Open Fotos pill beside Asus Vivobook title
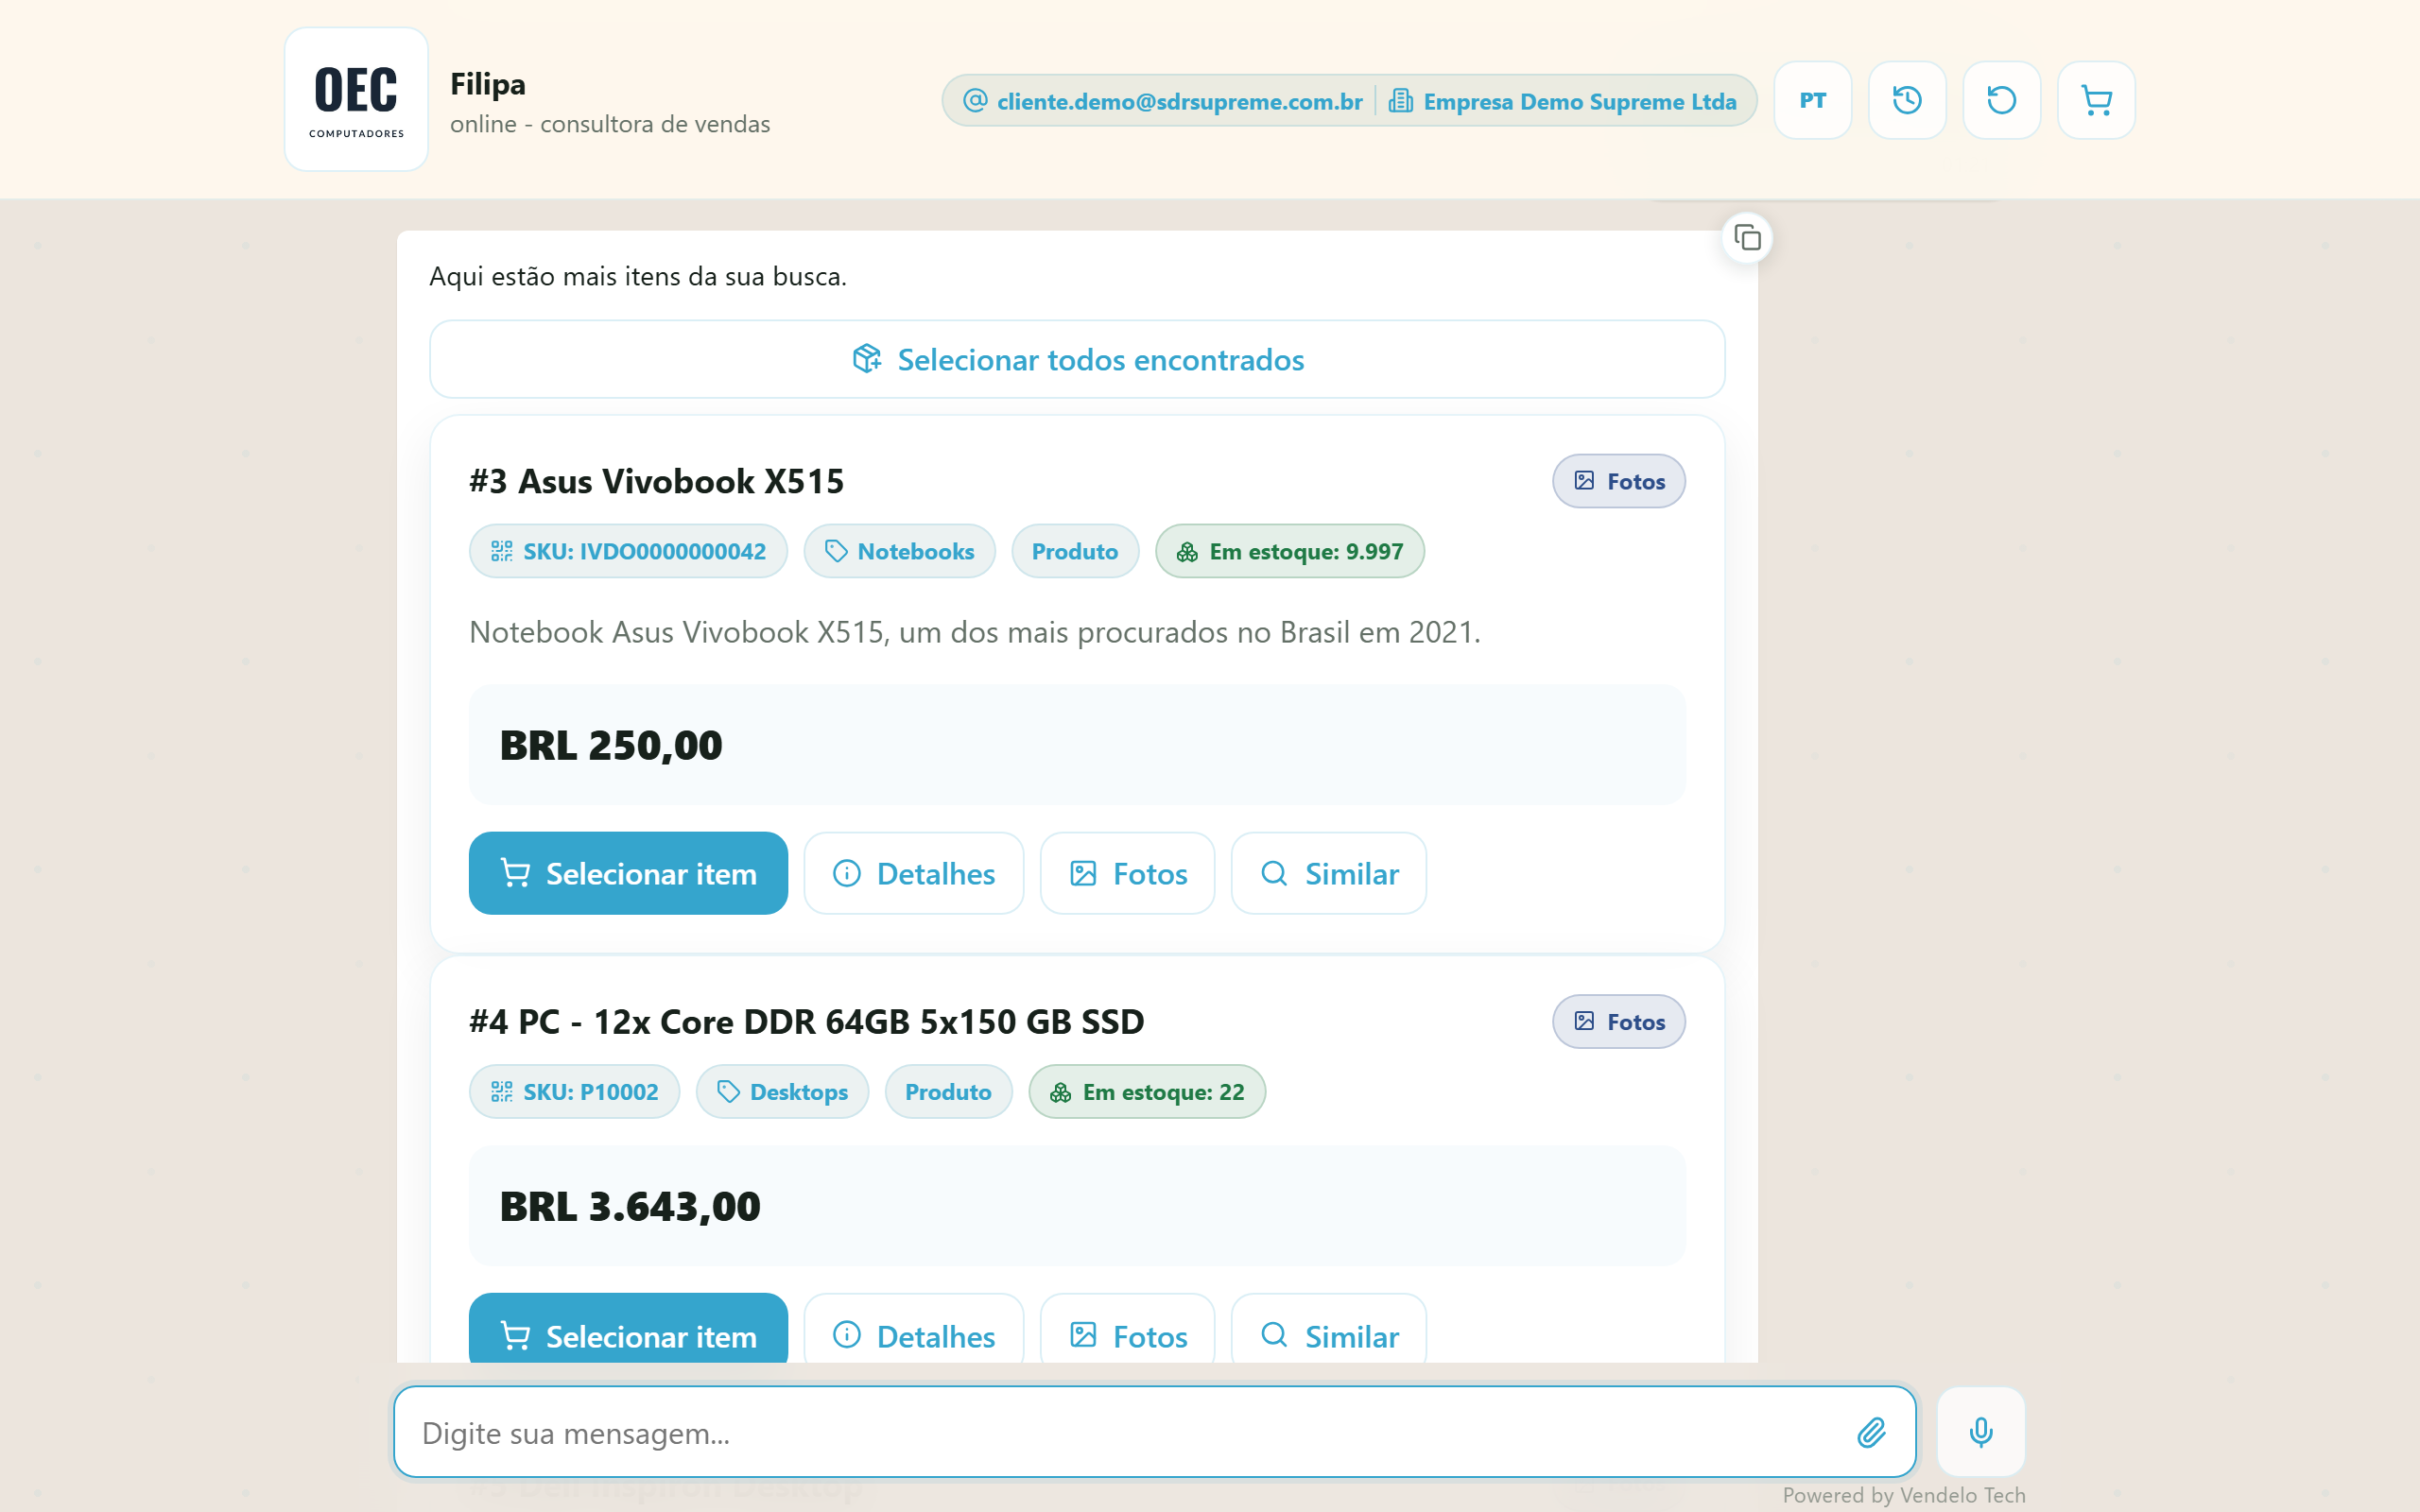Viewport: 2420px width, 1512px height. click(x=1618, y=481)
